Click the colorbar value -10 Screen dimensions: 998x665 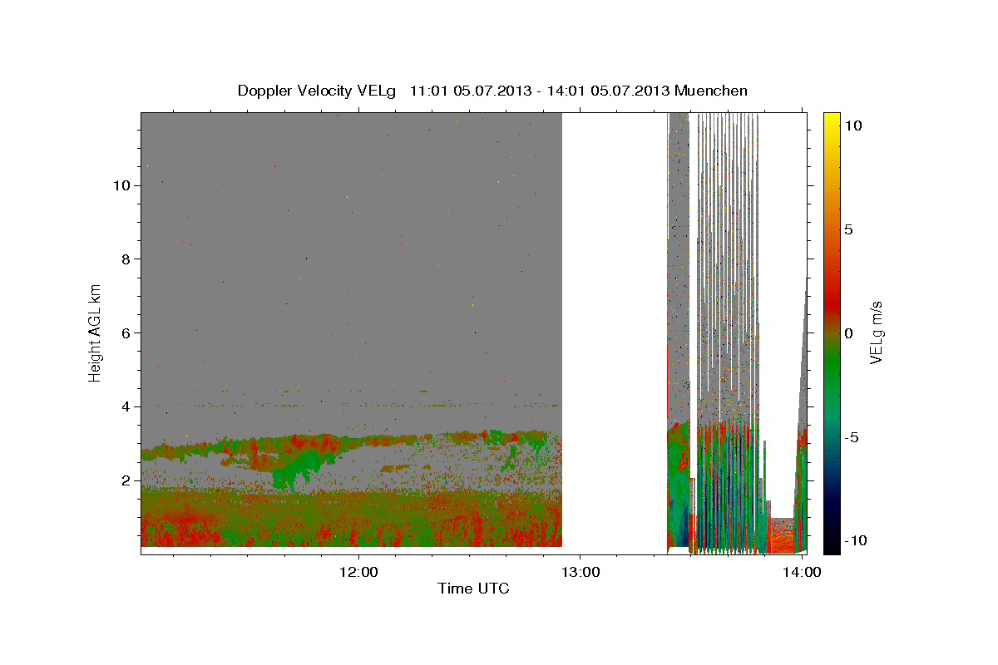point(854,540)
